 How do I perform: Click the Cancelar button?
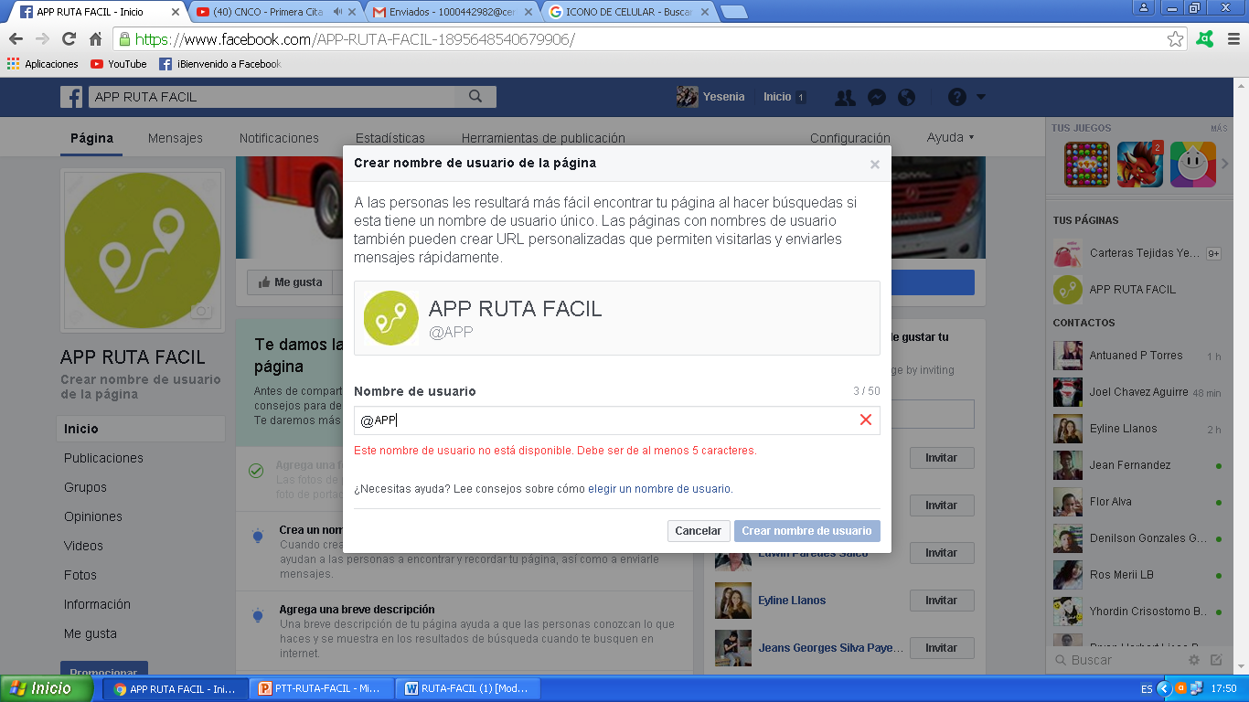pyautogui.click(x=699, y=531)
